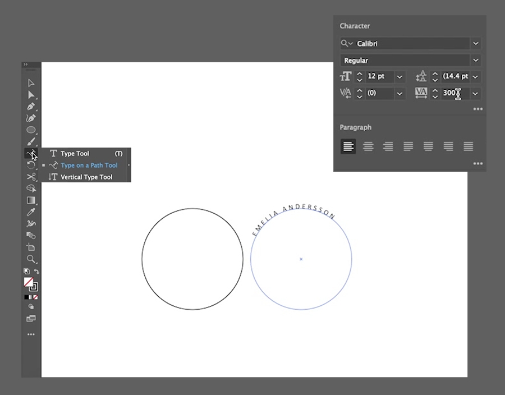Align paragraph text center
Image resolution: width=505 pixels, height=395 pixels.
click(368, 146)
